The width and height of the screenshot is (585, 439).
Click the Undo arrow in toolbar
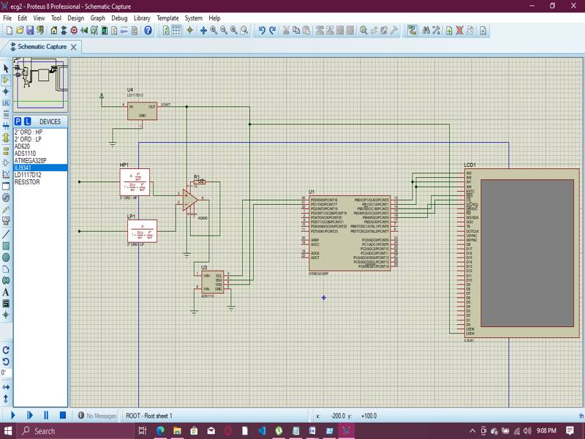(x=262, y=31)
